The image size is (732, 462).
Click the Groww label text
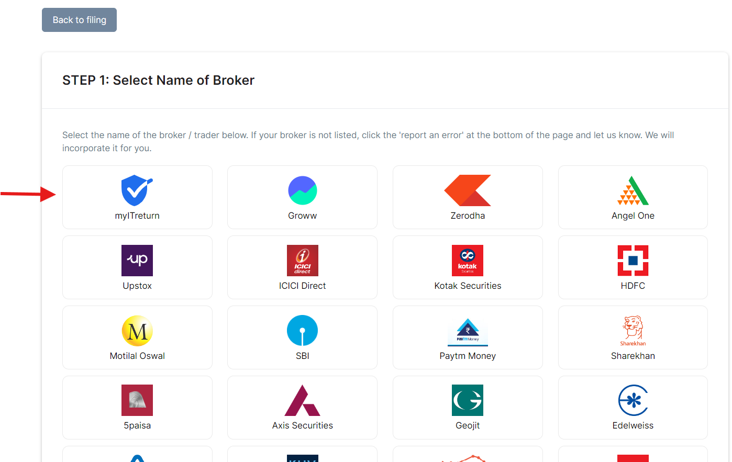pos(303,216)
